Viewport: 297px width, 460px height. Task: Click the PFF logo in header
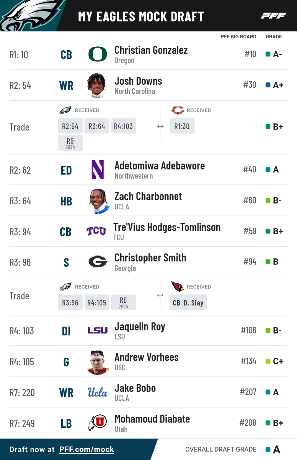[274, 16]
